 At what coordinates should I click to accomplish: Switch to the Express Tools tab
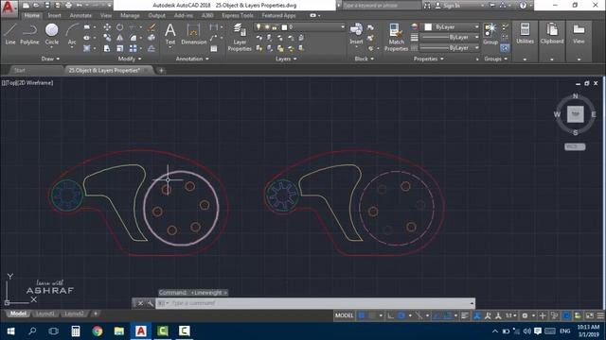[238, 15]
